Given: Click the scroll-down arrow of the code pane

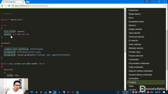Looking at the screenshot, I should click(x=125, y=89).
